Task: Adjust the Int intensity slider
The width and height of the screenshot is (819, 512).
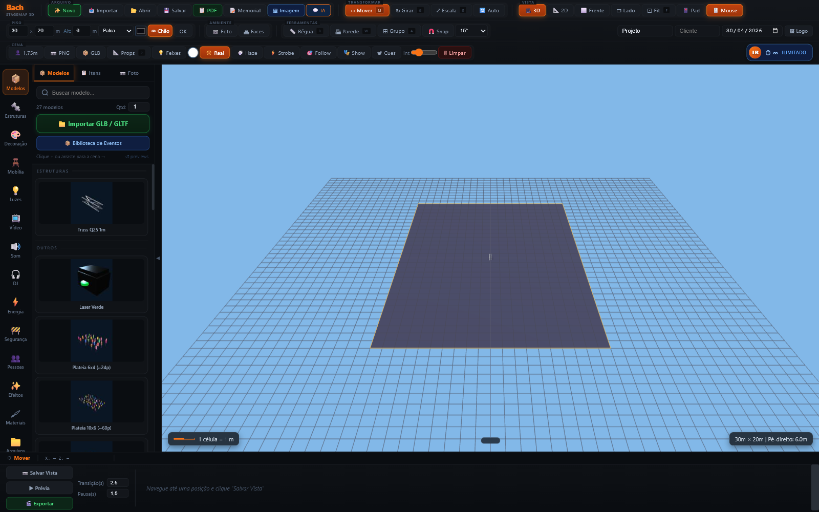Action: (424, 53)
